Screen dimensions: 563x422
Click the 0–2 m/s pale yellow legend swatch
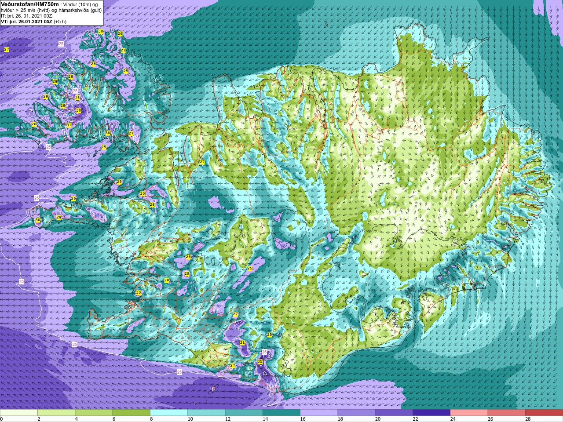19,413
